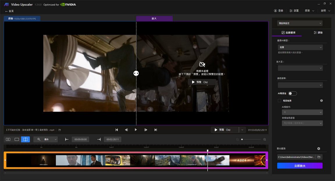Open the 匯出選項 settings gear icon
Image resolution: width=335 pixels, height=181 pixels.
click(x=318, y=148)
